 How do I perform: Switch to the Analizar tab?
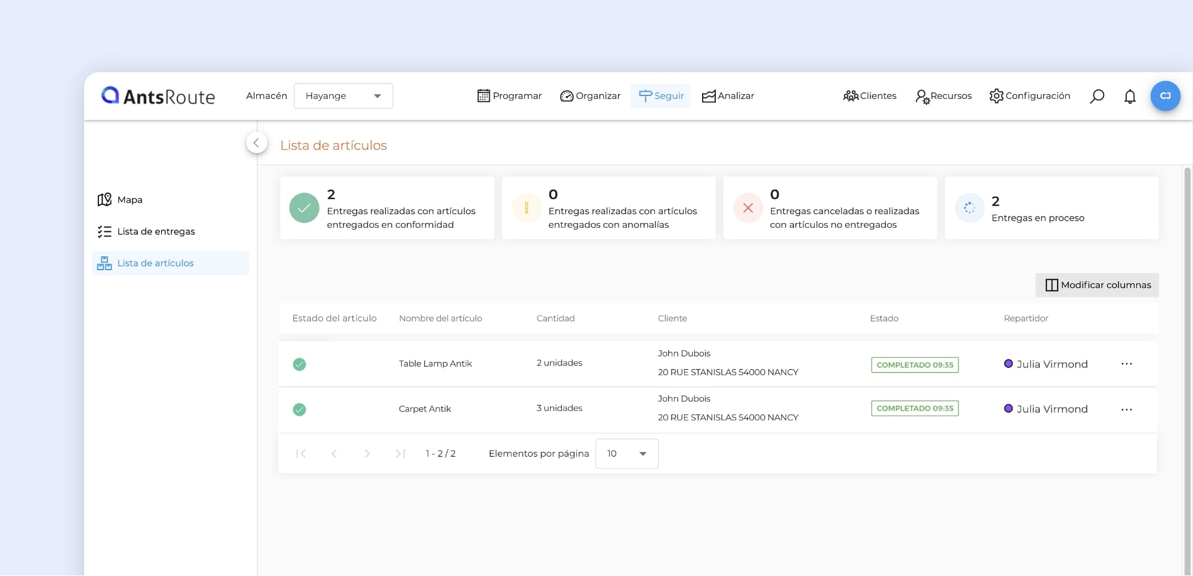(x=728, y=96)
